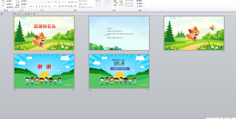Image resolution: width=236 pixels, height=119 pixels.
Task: Open the Align Text menu
Action: (84, 4)
